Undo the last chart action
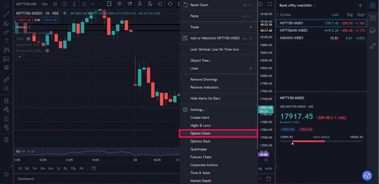Viewport: 379px width, 184px height. click(93, 4)
